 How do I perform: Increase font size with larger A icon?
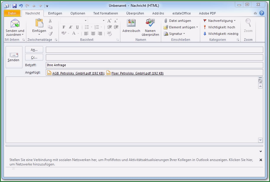point(109,21)
